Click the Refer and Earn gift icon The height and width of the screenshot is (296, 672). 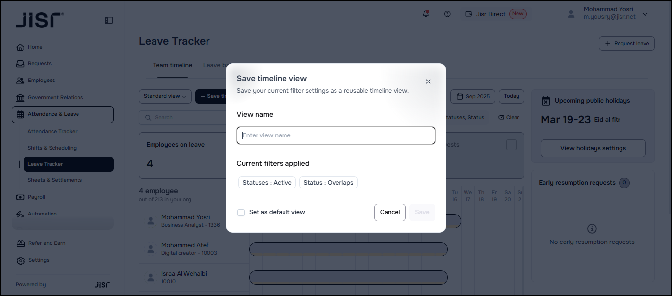point(20,243)
